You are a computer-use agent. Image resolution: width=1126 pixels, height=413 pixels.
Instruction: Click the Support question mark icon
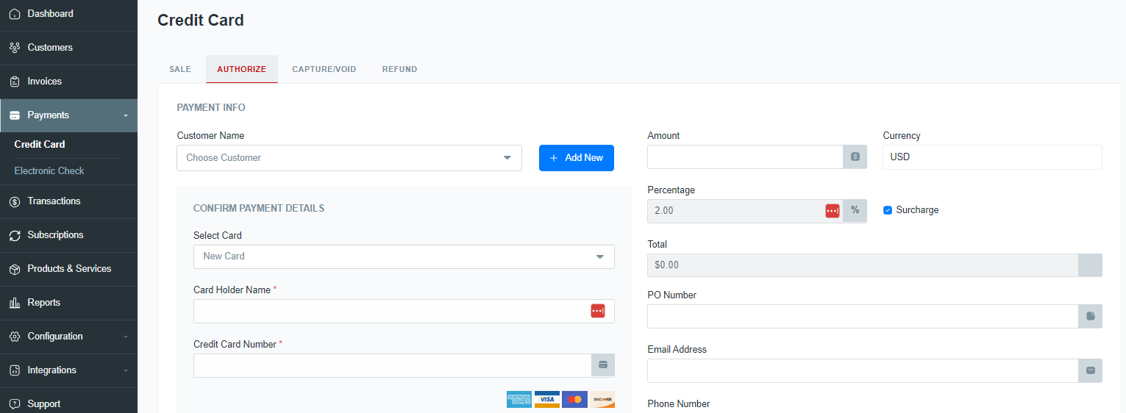[15, 404]
